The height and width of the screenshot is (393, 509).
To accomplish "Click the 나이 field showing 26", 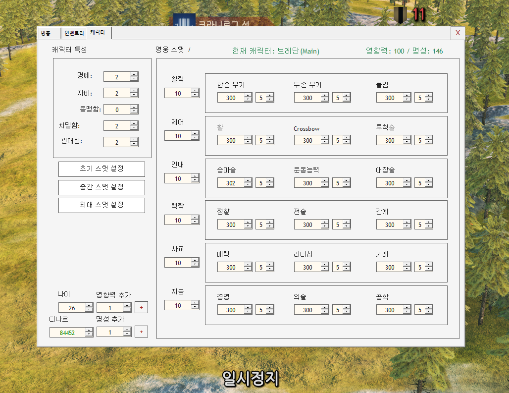I will coord(72,308).
